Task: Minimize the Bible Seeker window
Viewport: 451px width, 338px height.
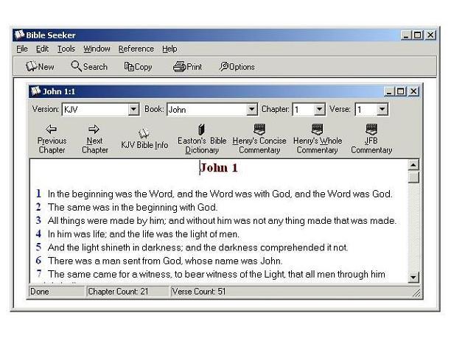Action: coord(406,35)
